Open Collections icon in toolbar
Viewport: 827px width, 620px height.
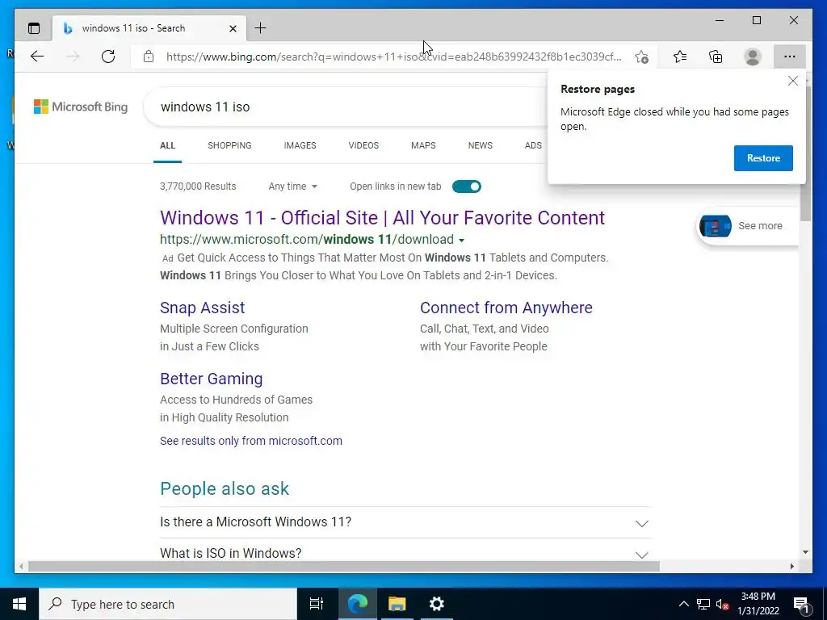tap(716, 57)
